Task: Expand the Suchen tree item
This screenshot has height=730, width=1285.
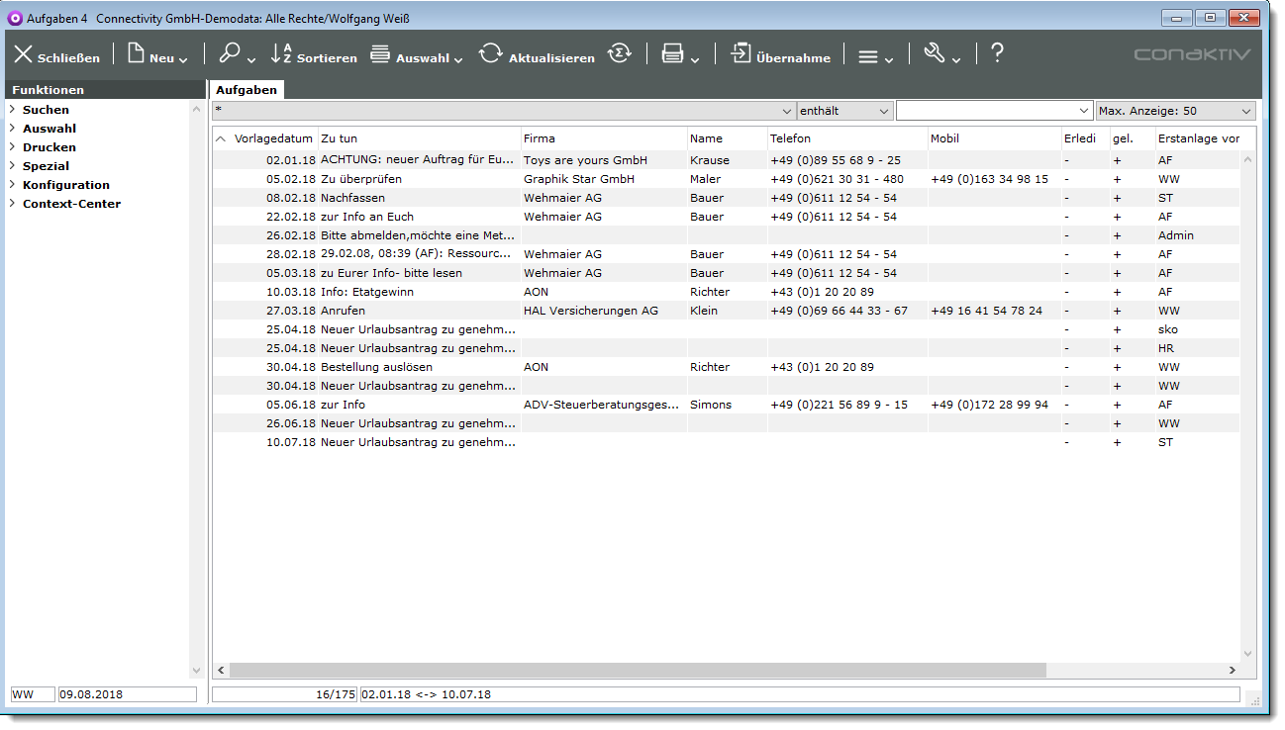Action: 12,110
